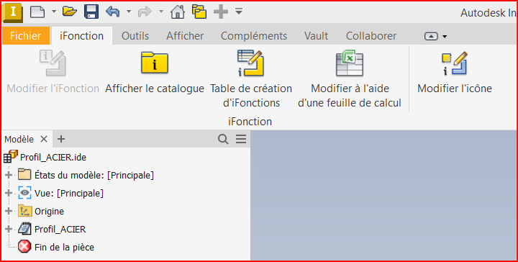Create a new file with New icon
Screen dimensions: 518x262
tap(37, 12)
